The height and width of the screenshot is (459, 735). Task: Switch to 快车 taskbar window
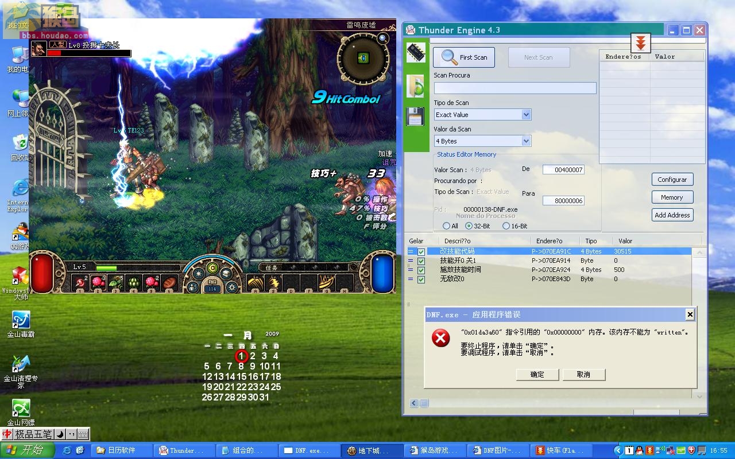pyautogui.click(x=560, y=450)
